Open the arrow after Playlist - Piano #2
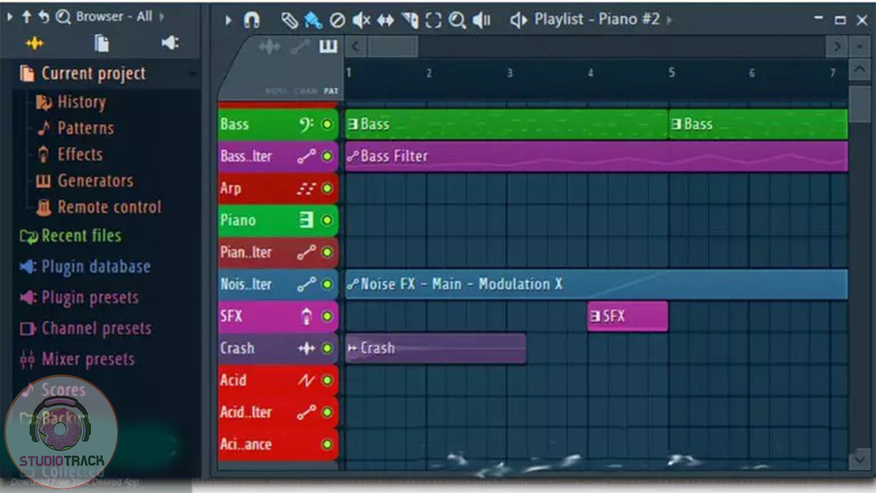Viewport: 876px width, 493px height. click(x=669, y=20)
